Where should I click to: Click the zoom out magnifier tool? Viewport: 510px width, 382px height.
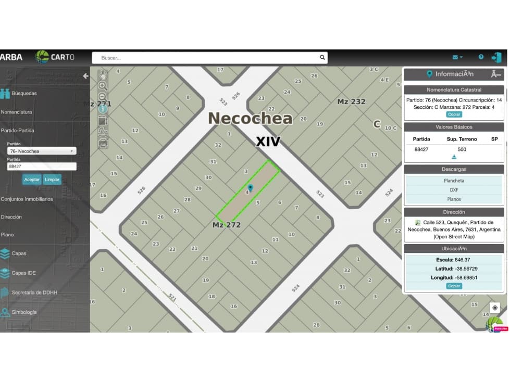[103, 97]
